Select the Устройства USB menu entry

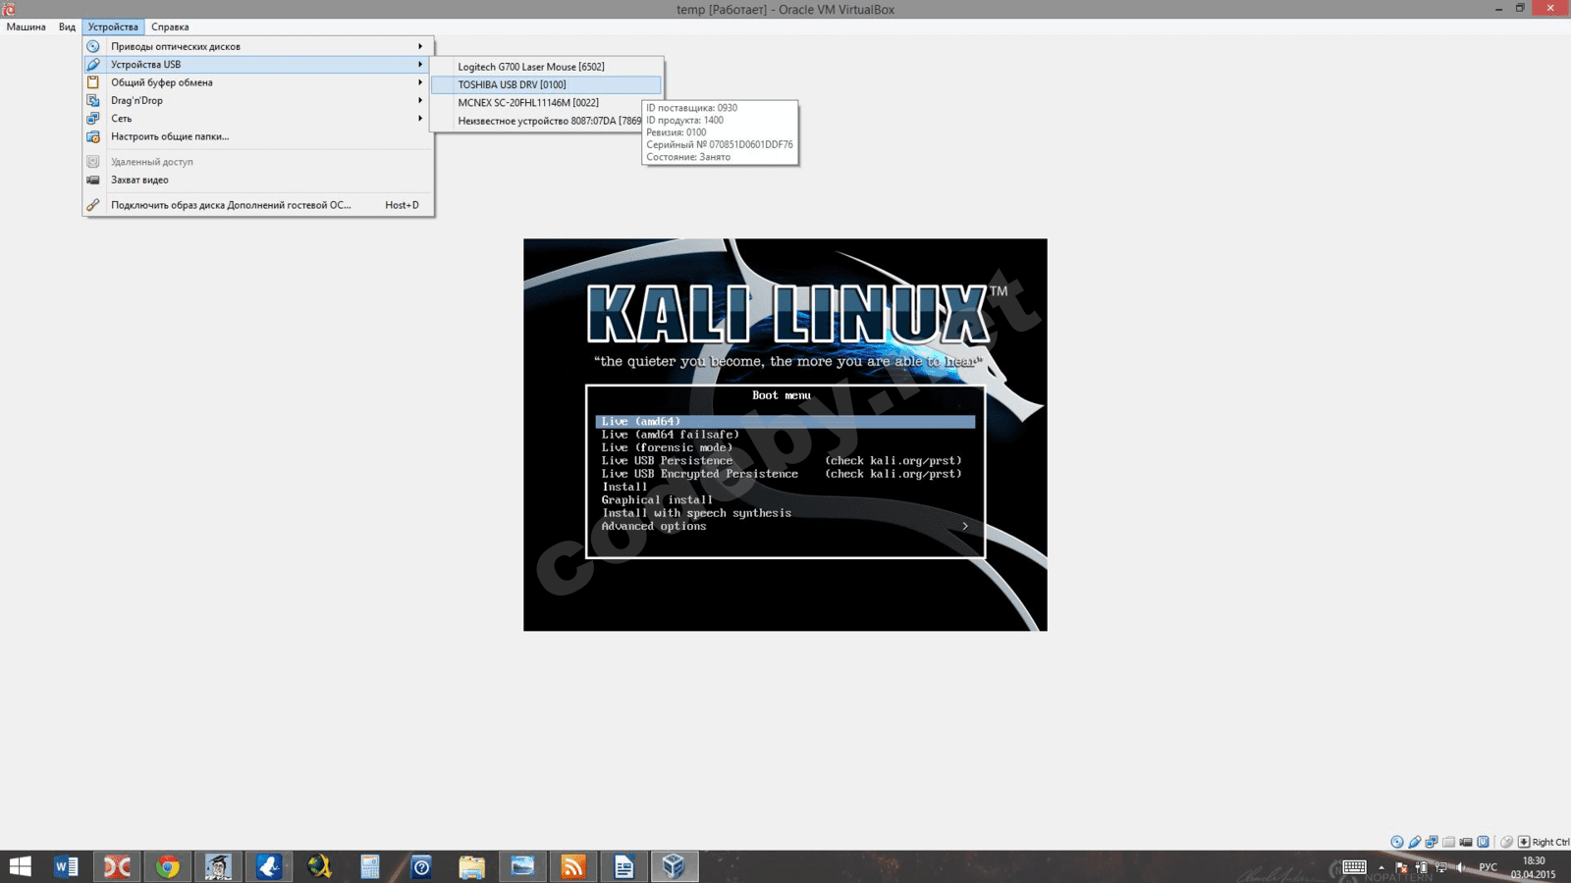[258, 65]
